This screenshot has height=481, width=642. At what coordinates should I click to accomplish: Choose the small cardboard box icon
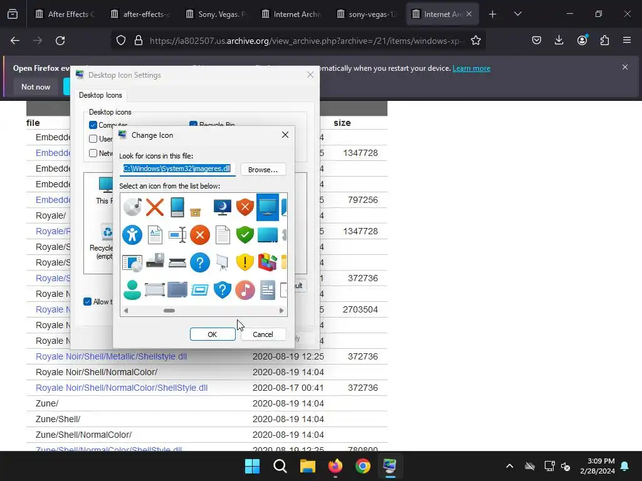tap(196, 212)
